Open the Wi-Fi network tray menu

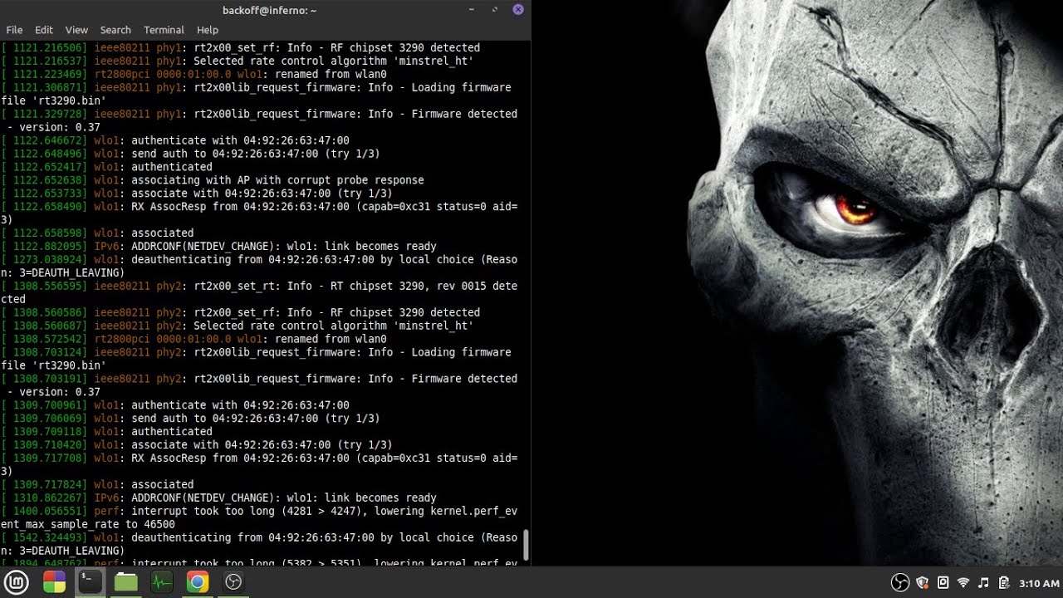[x=963, y=583]
